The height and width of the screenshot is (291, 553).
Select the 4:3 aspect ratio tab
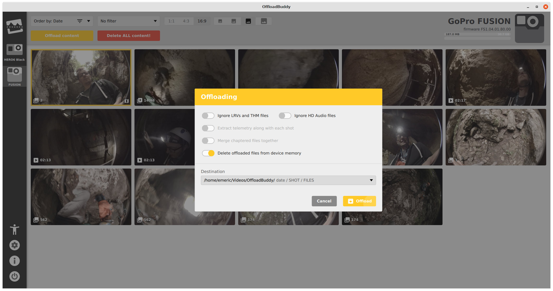tap(186, 21)
